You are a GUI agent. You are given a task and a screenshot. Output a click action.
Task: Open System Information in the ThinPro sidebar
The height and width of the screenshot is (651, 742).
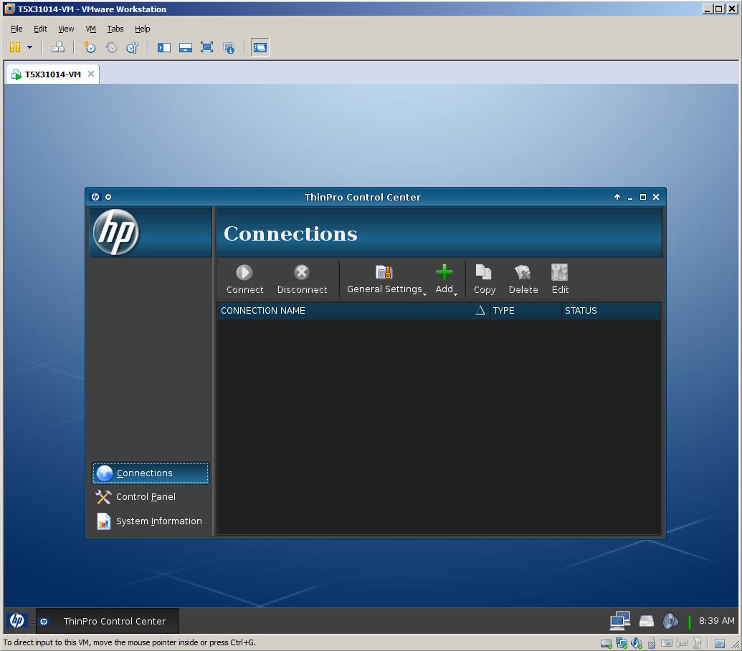pos(151,521)
